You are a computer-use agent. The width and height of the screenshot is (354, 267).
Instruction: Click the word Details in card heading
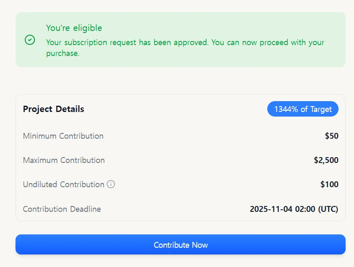[69, 109]
